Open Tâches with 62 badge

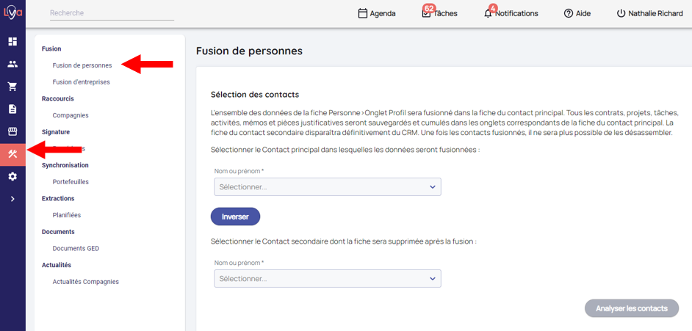tap(439, 13)
